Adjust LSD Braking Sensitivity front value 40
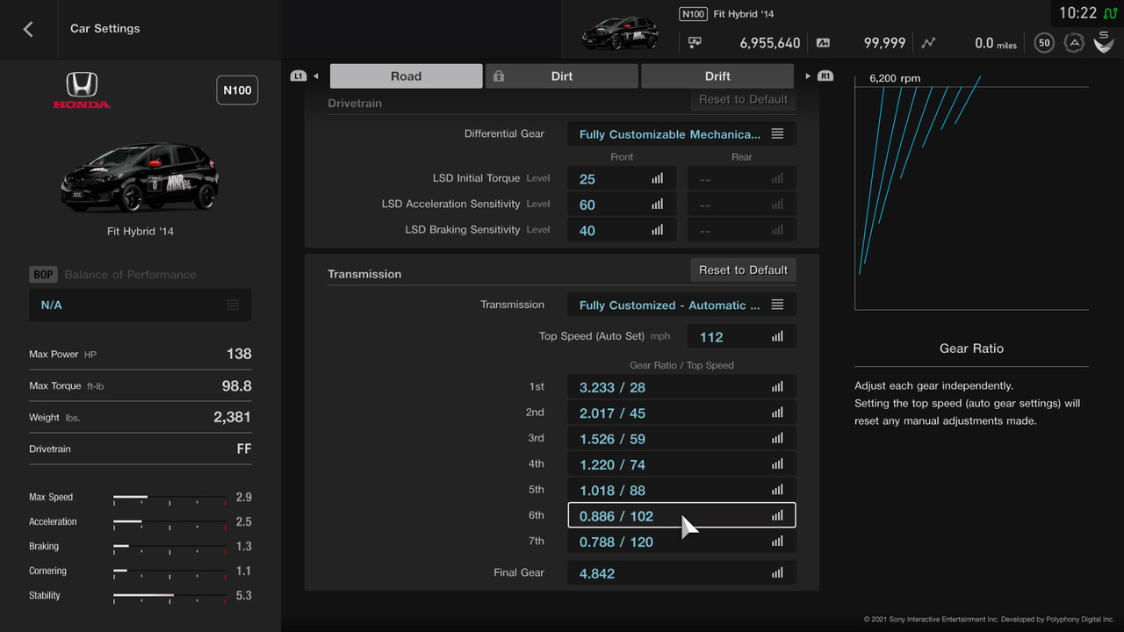The height and width of the screenshot is (632, 1124). click(x=622, y=230)
